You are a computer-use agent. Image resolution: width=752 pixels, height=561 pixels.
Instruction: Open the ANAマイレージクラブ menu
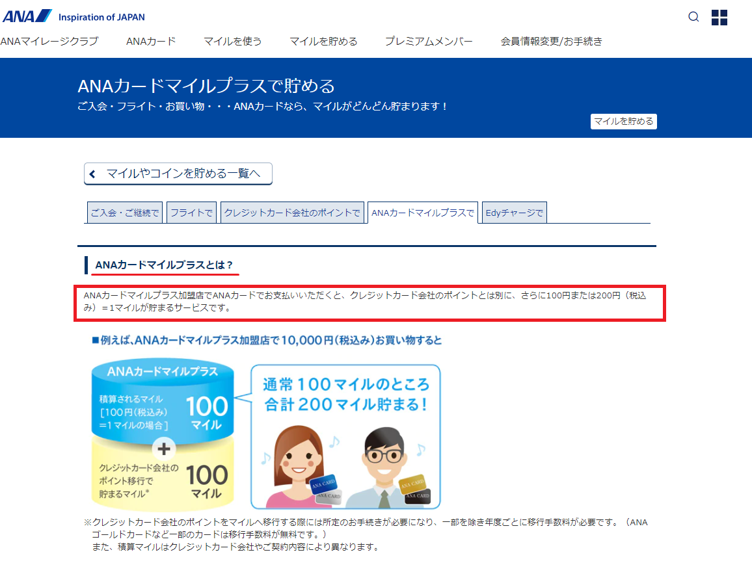pyautogui.click(x=49, y=42)
